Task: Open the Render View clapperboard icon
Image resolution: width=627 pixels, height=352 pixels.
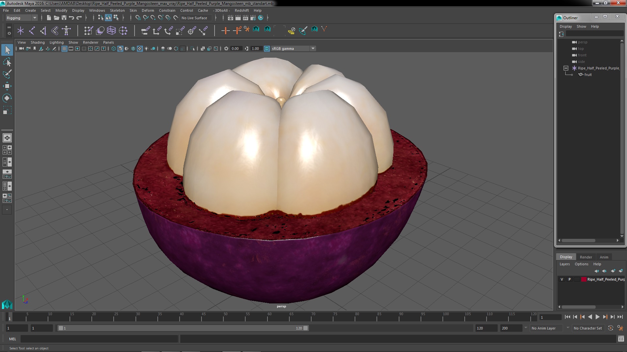Action: point(231,18)
